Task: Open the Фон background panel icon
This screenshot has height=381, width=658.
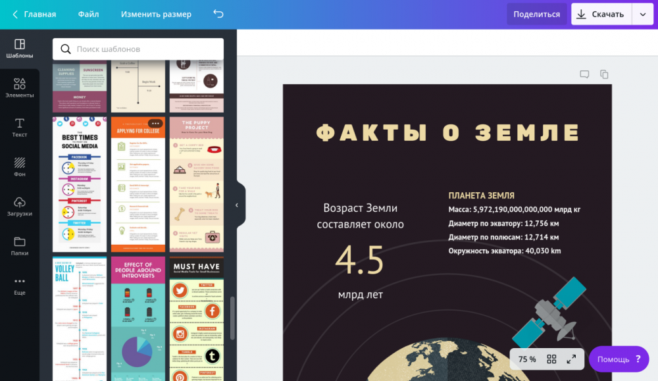Action: point(20,163)
